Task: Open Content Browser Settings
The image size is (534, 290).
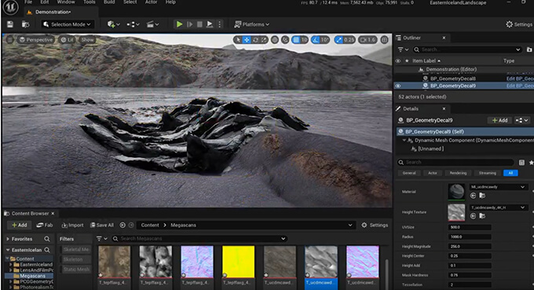Action: point(375,226)
